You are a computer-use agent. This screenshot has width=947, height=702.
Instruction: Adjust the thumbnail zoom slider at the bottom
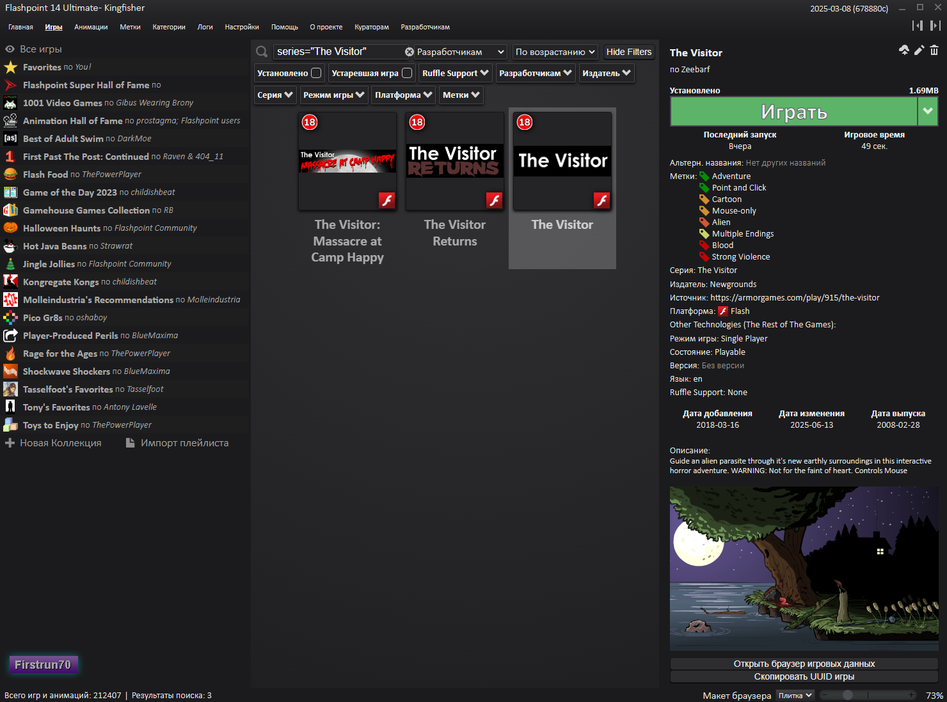(x=848, y=695)
